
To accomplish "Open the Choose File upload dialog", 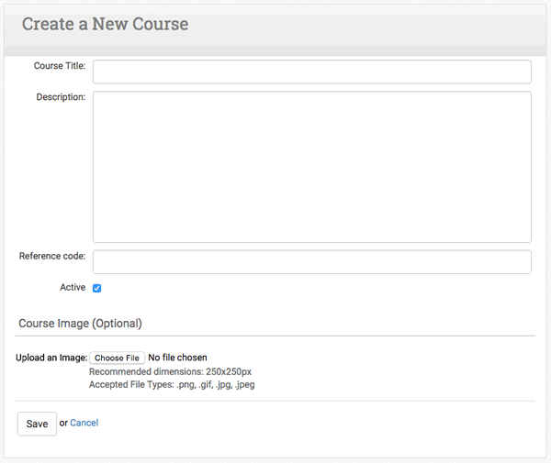I will click(x=117, y=358).
